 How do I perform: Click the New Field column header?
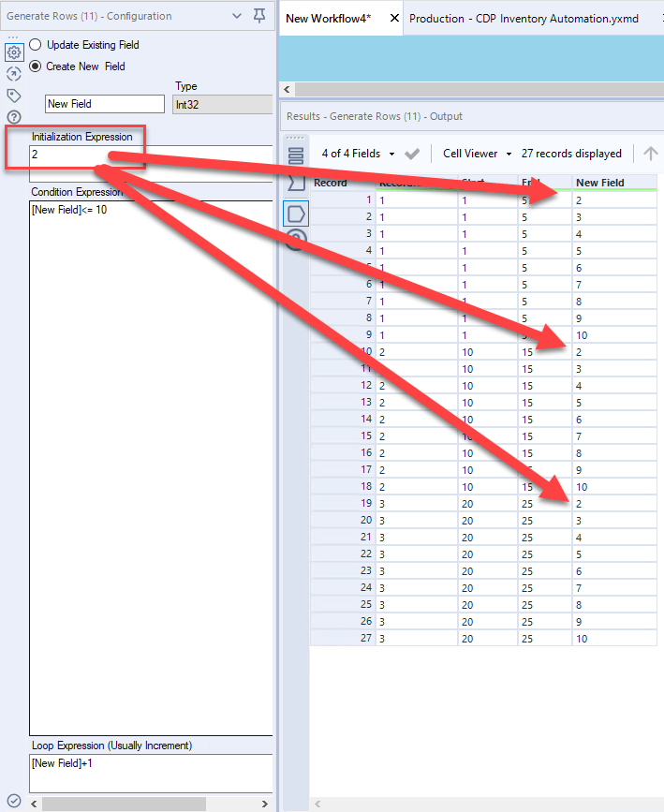[x=614, y=183]
